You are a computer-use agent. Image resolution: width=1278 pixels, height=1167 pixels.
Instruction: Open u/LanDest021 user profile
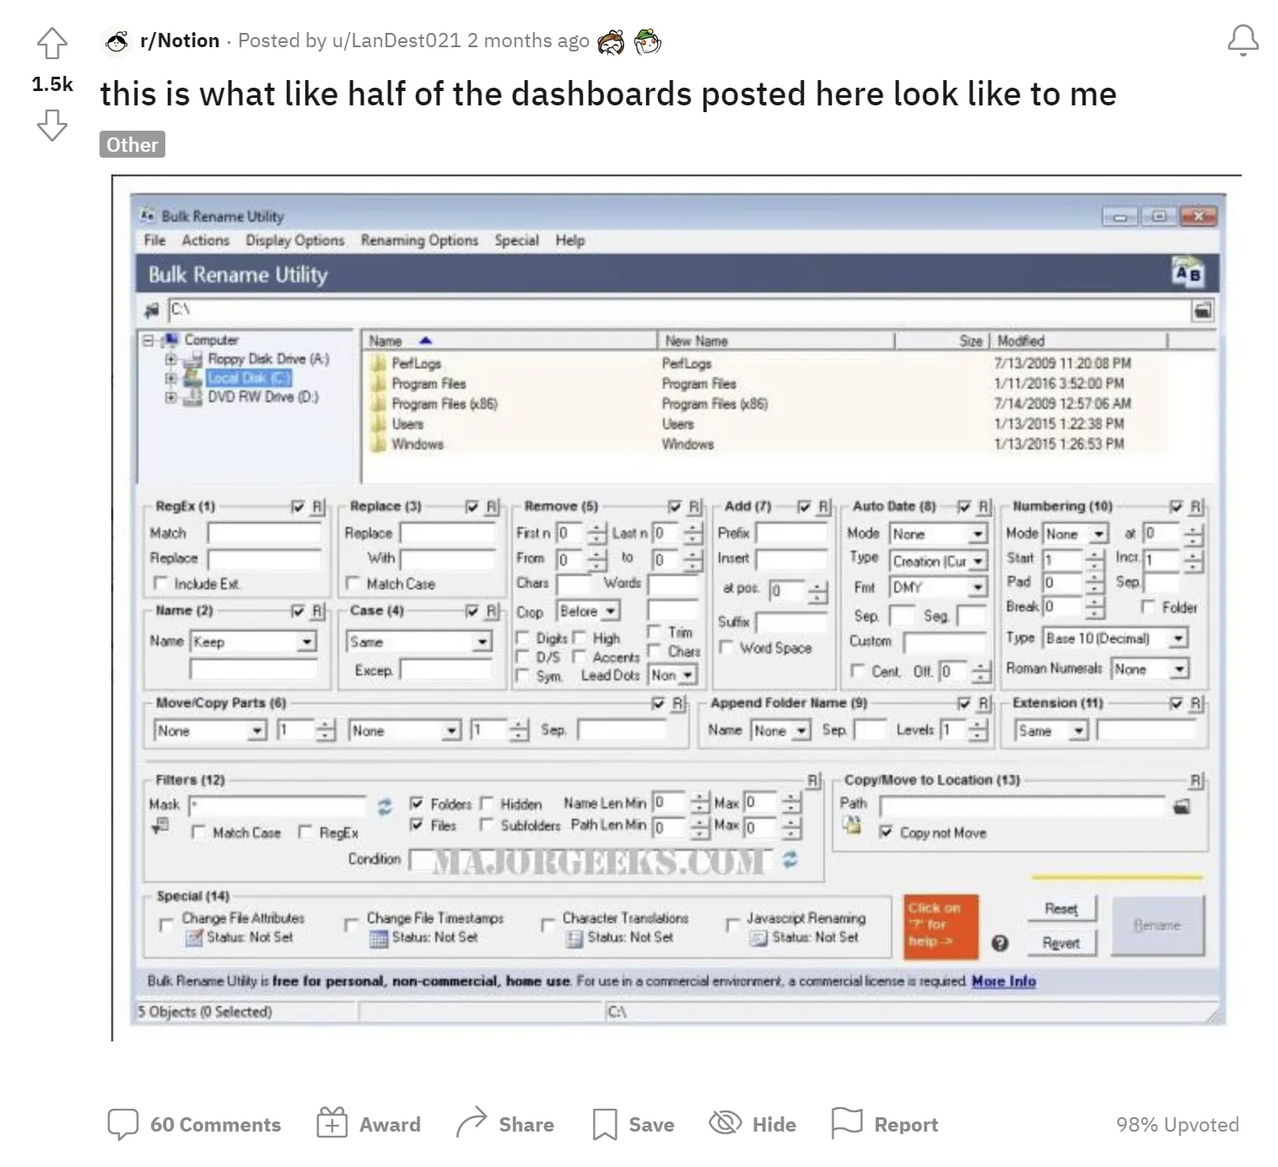click(396, 40)
